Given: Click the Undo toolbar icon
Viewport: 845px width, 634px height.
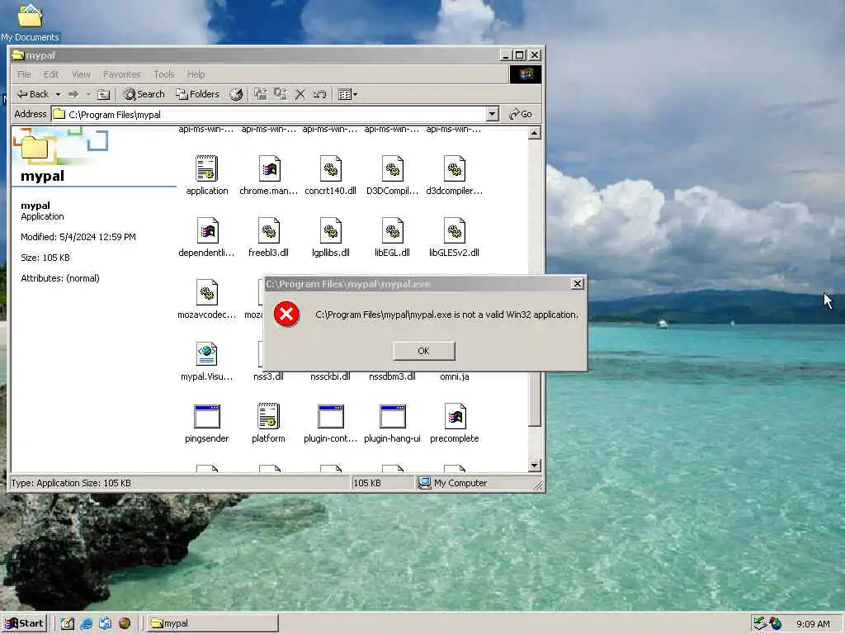Looking at the screenshot, I should click(319, 94).
